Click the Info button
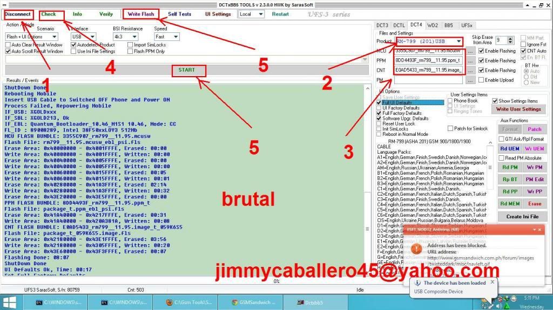Screen dimensions: 553x310 tap(77, 14)
